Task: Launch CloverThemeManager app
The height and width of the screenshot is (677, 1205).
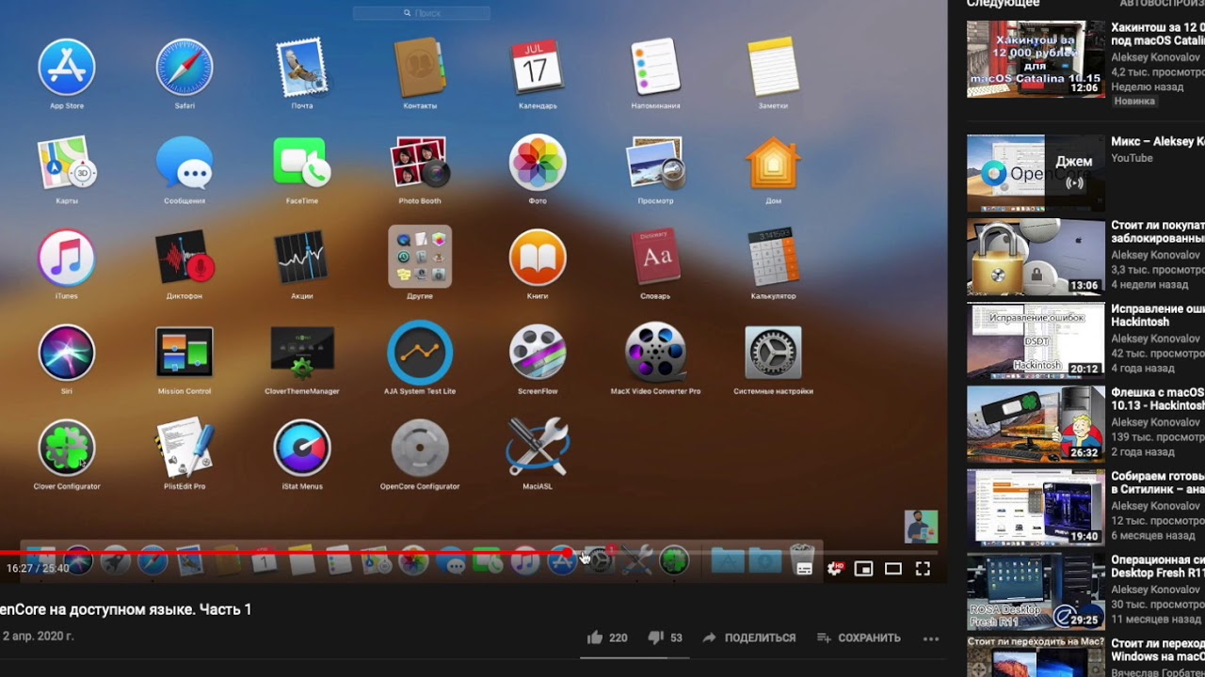Action: (302, 353)
